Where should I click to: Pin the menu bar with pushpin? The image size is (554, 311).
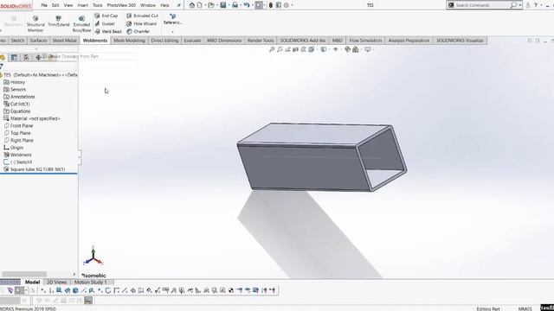point(179,5)
